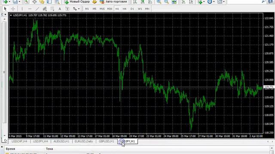Select the arrows objects tool
The image size is (275, 154).
75,9
